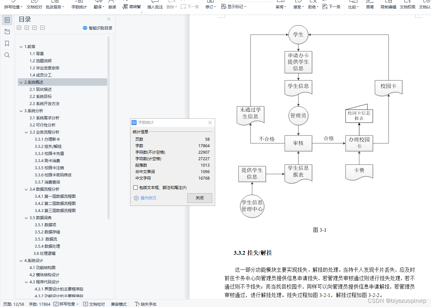Click the 字数统计 dialog title icon
Viewport: 431px width, 307px height.
(x=134, y=123)
